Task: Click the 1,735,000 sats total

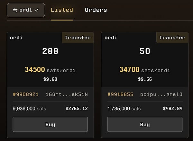Action: click(x=124, y=109)
